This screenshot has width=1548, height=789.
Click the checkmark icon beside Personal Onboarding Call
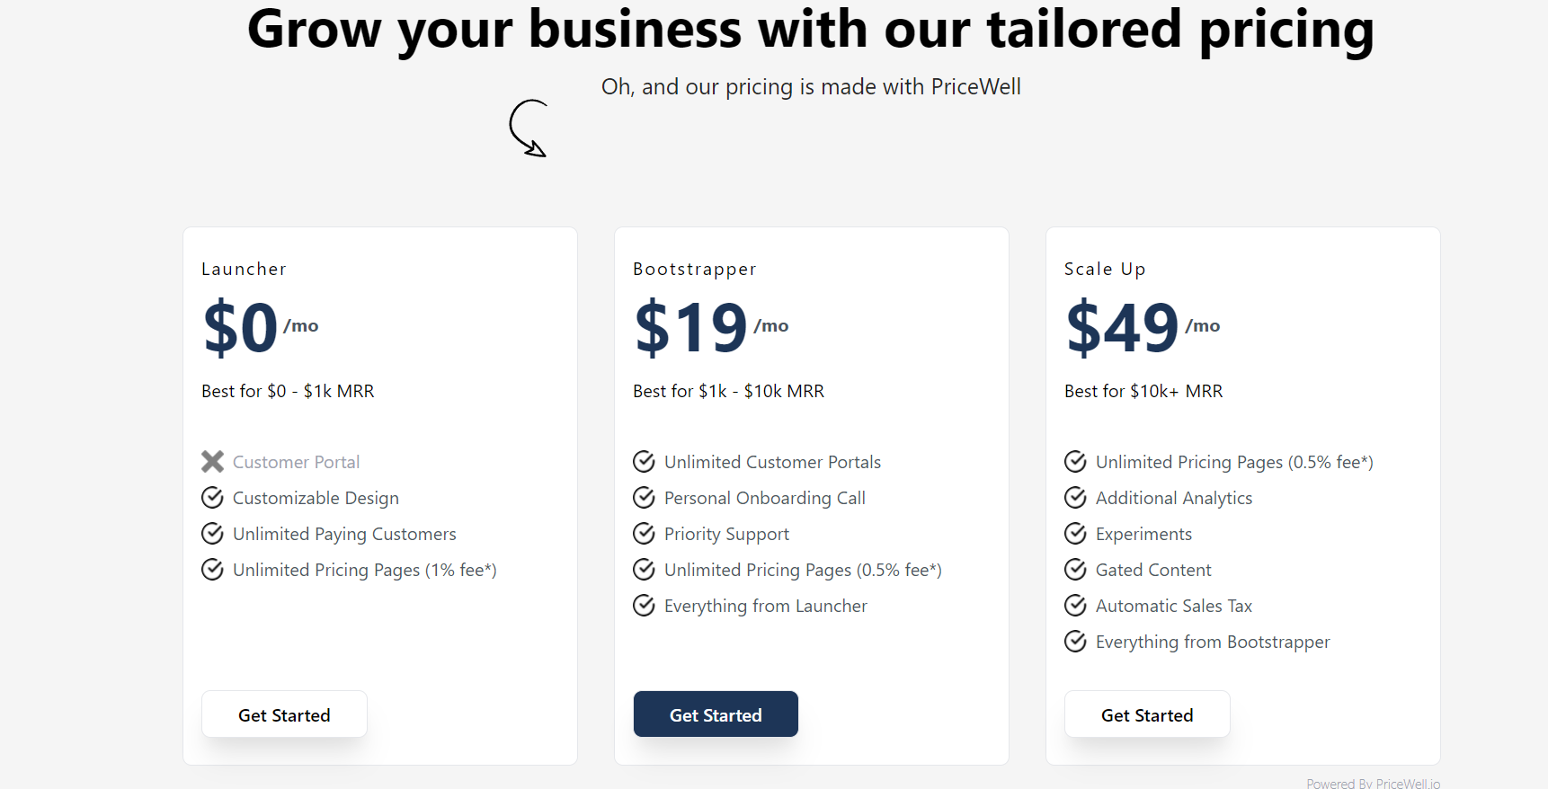coord(644,498)
